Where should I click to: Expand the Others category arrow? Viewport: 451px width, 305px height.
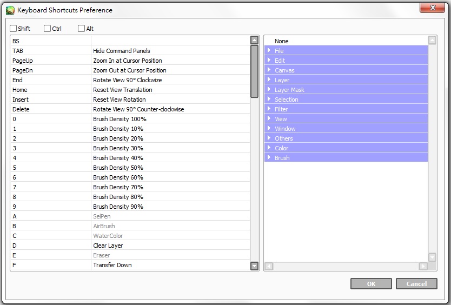[x=269, y=138]
